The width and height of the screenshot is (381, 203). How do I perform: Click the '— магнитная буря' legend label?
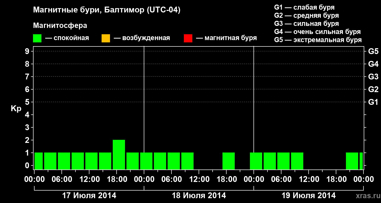[226, 38]
